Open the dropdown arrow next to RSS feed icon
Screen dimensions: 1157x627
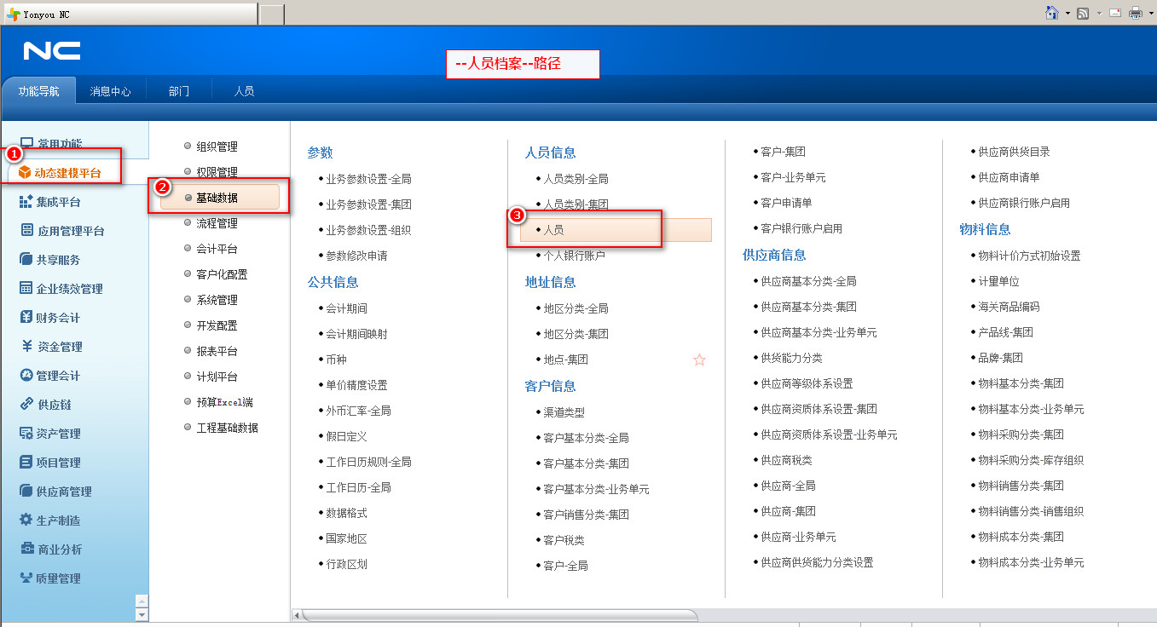coord(1098,14)
